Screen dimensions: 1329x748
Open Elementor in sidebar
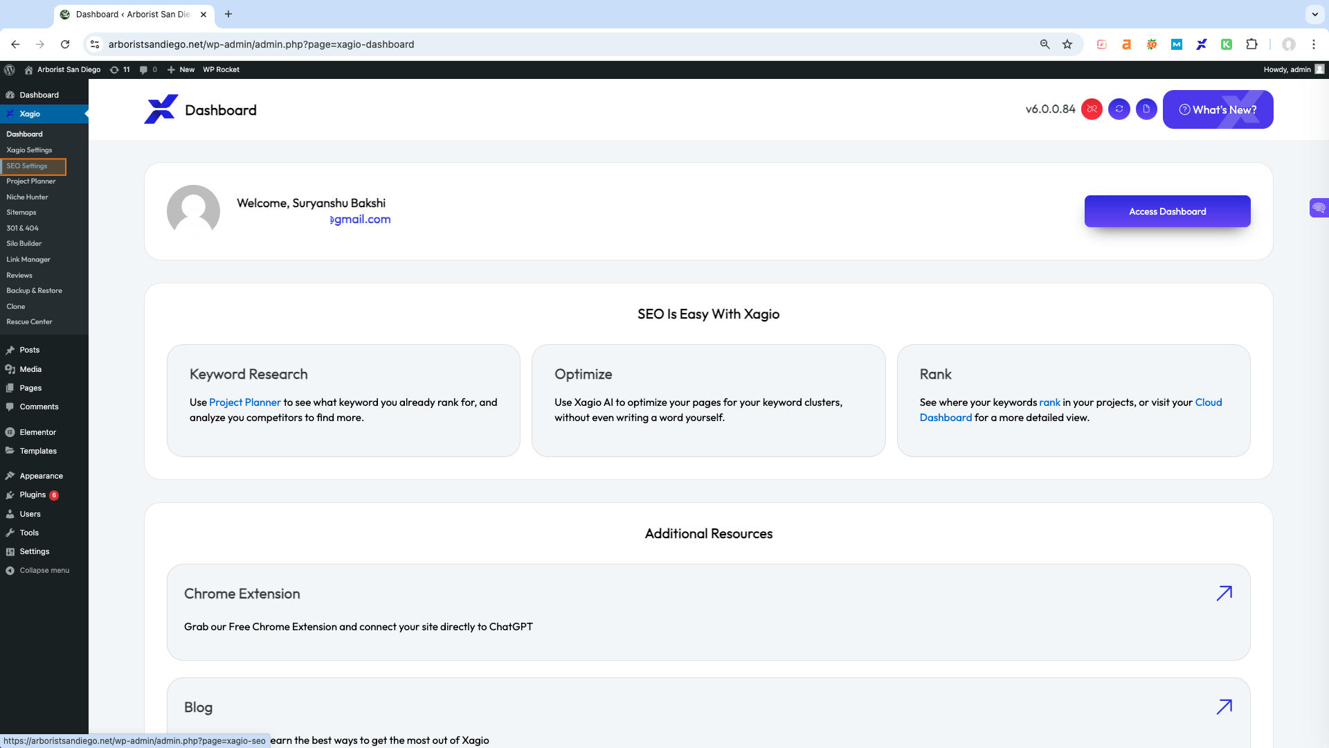(x=37, y=432)
